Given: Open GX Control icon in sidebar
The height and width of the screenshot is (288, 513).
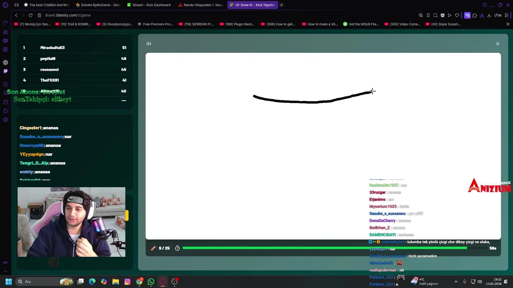Looking at the screenshot, I should 6,23.
